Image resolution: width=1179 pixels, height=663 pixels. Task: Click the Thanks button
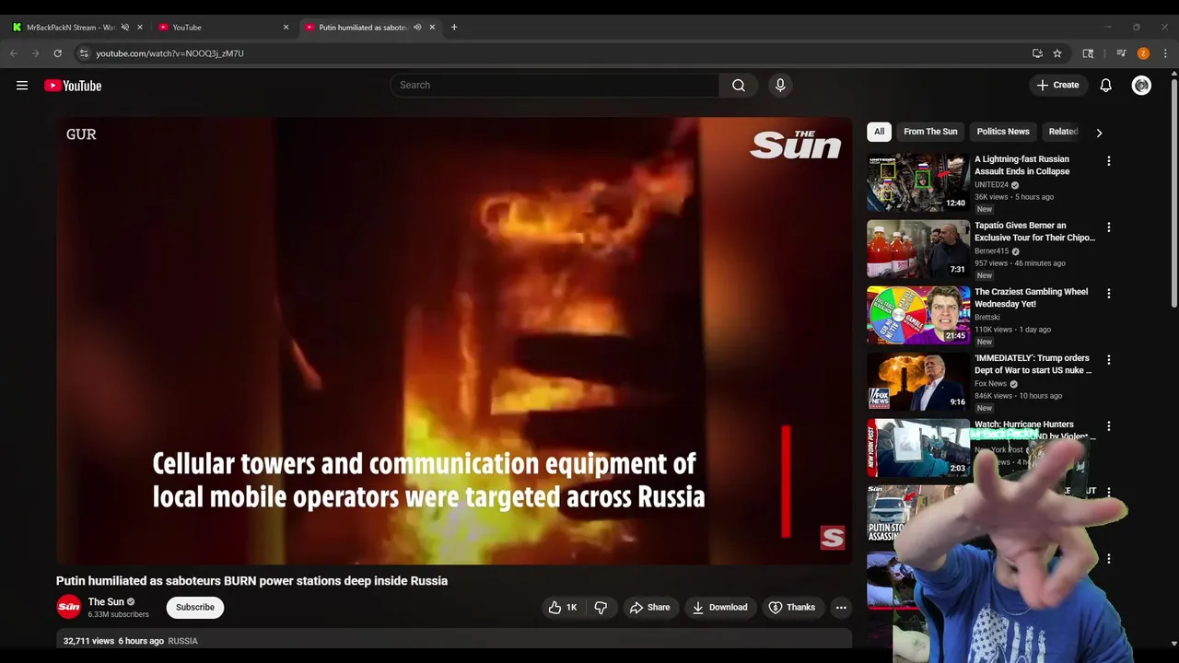(792, 607)
